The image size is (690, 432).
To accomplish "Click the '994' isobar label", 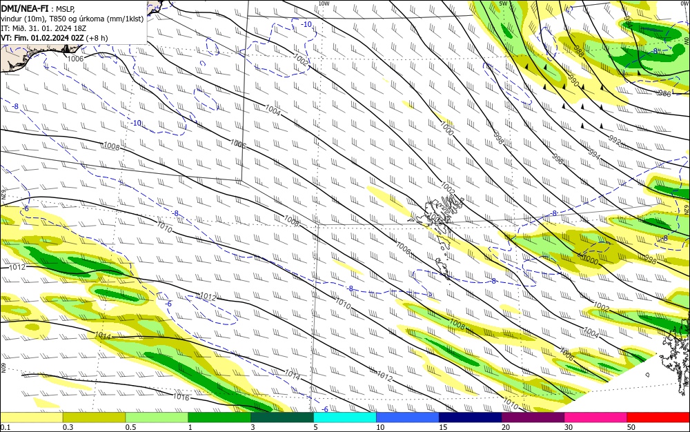I will click(x=594, y=154).
